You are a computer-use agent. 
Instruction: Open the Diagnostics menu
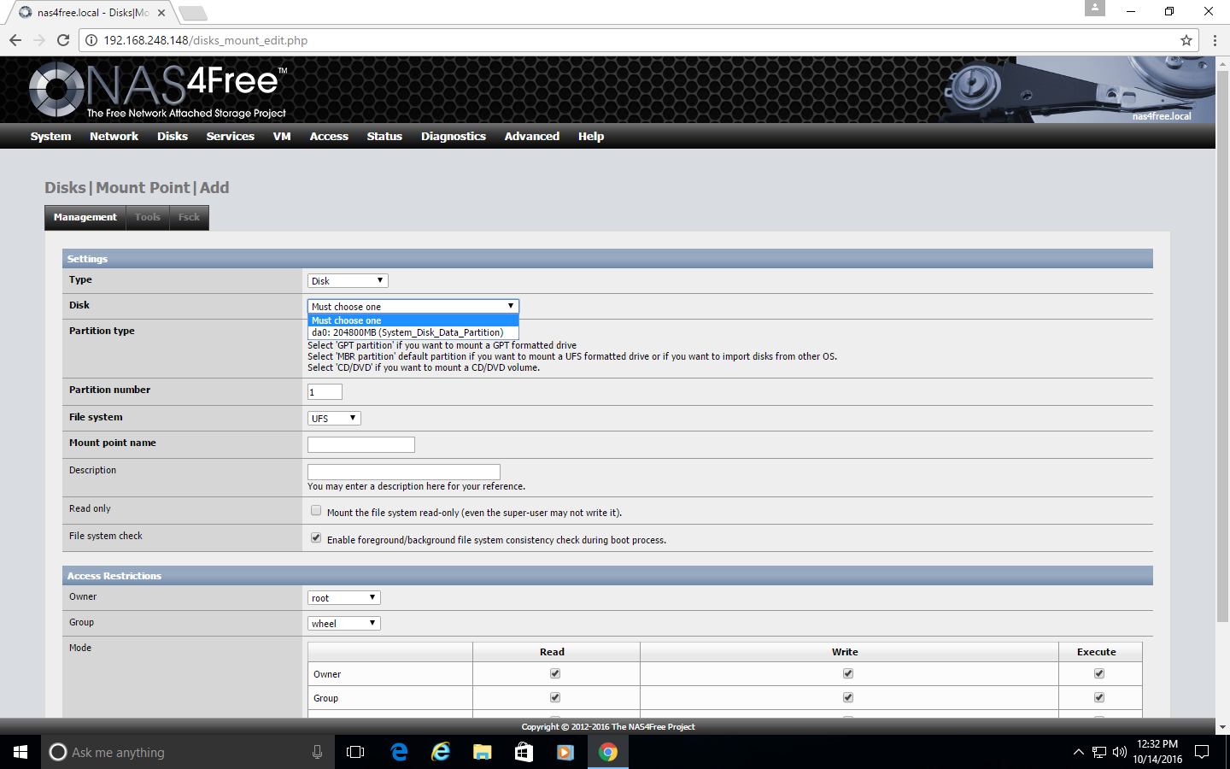[x=453, y=136]
